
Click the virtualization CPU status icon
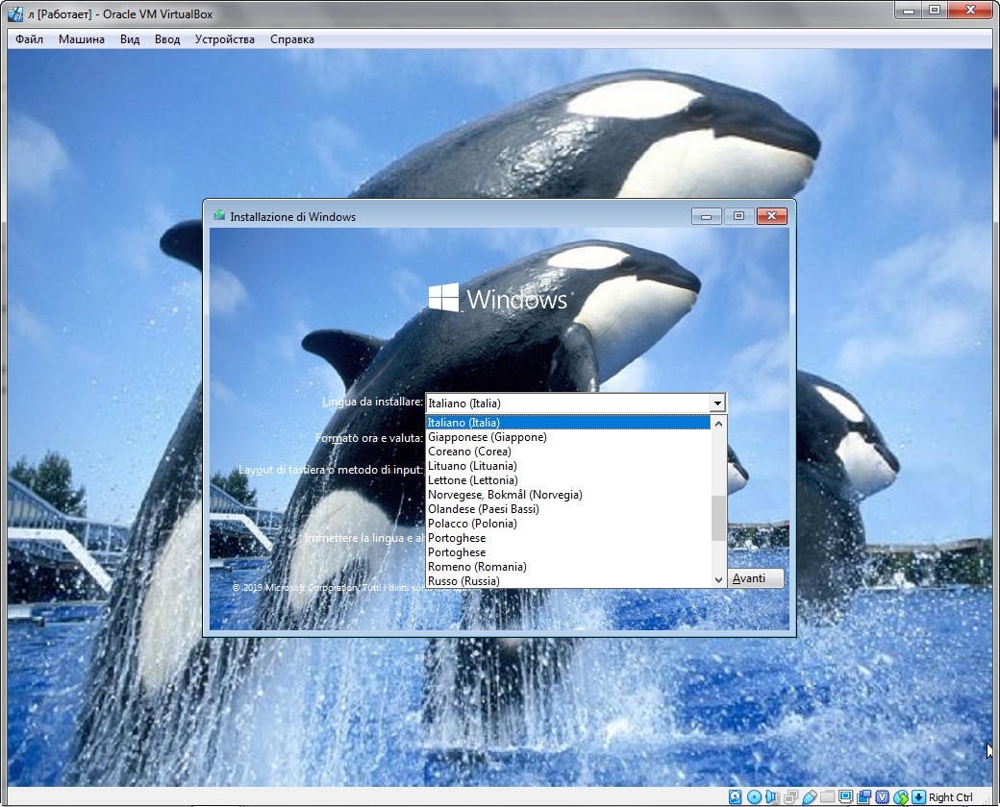coord(882,796)
